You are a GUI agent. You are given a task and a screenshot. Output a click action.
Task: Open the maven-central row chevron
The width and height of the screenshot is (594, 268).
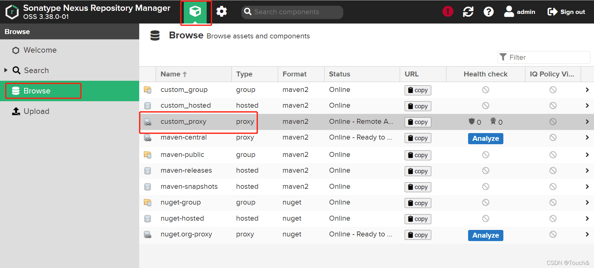[587, 137]
